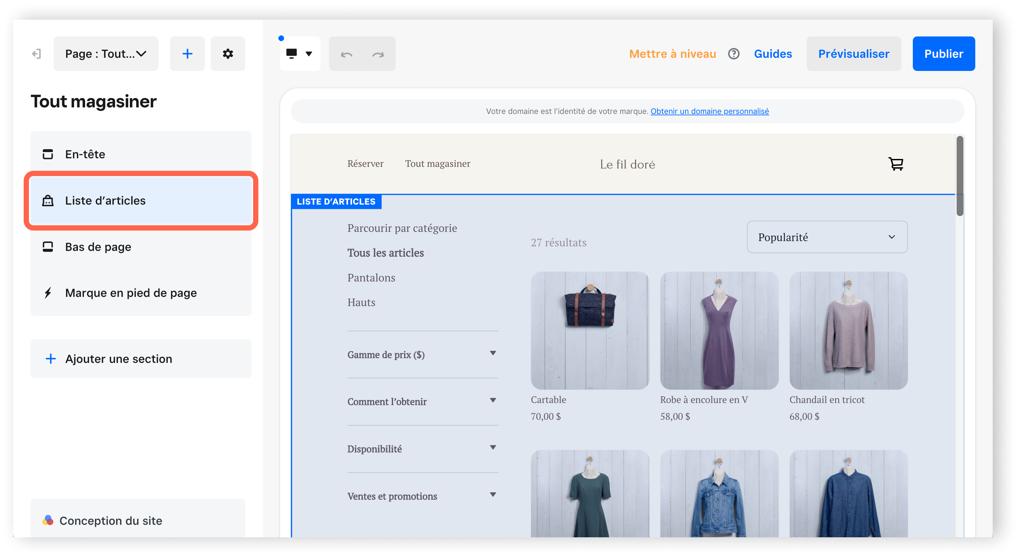Select Tous les articles category

pyautogui.click(x=385, y=253)
